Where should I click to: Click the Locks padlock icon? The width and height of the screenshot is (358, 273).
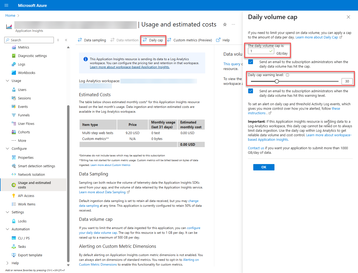coord(14,221)
